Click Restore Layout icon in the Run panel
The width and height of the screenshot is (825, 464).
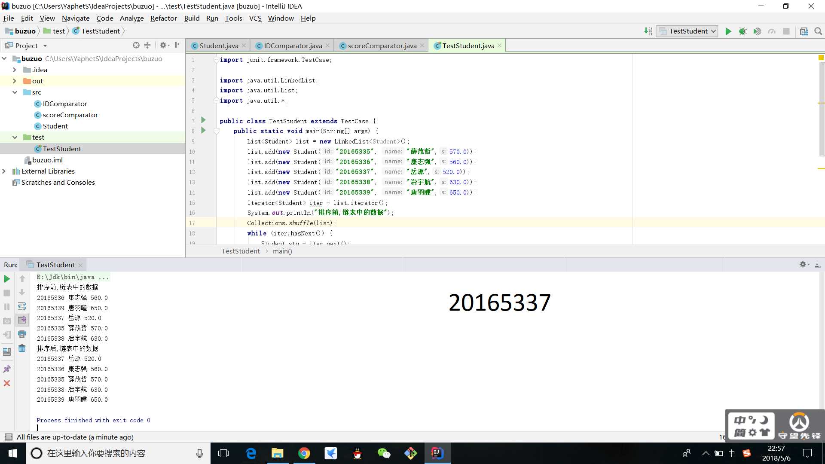point(7,351)
